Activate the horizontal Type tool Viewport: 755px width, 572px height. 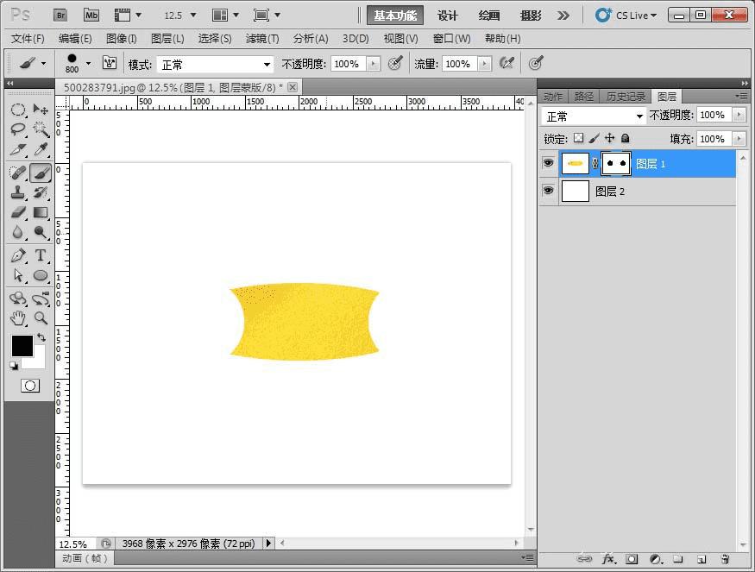pyautogui.click(x=41, y=255)
